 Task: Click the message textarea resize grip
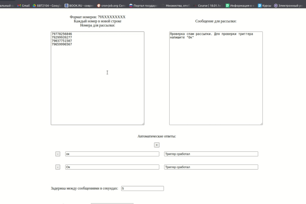pos(261,124)
